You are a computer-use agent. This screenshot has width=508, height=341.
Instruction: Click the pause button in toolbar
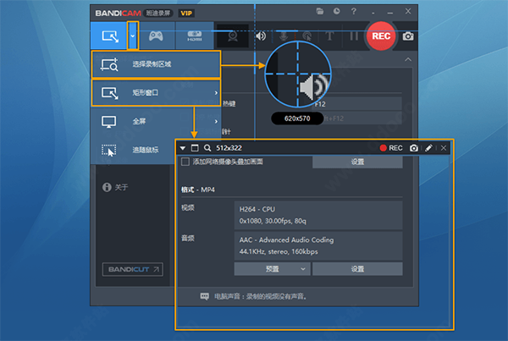pos(354,36)
